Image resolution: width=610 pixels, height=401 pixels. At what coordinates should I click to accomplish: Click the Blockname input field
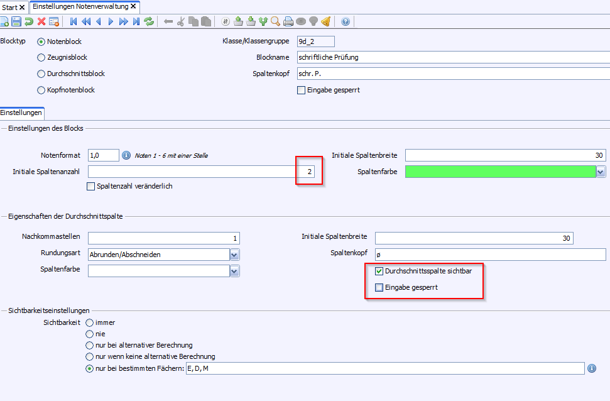452,57
